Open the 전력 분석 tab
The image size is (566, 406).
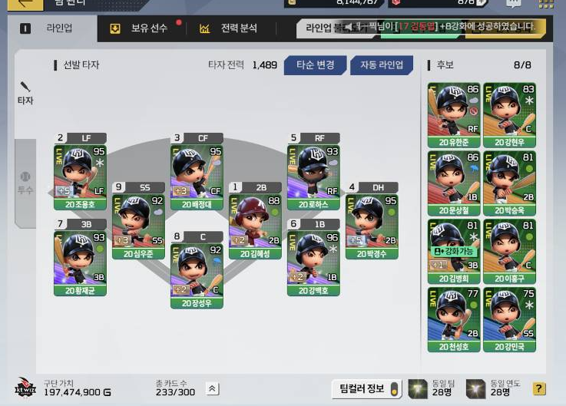pyautogui.click(x=228, y=28)
